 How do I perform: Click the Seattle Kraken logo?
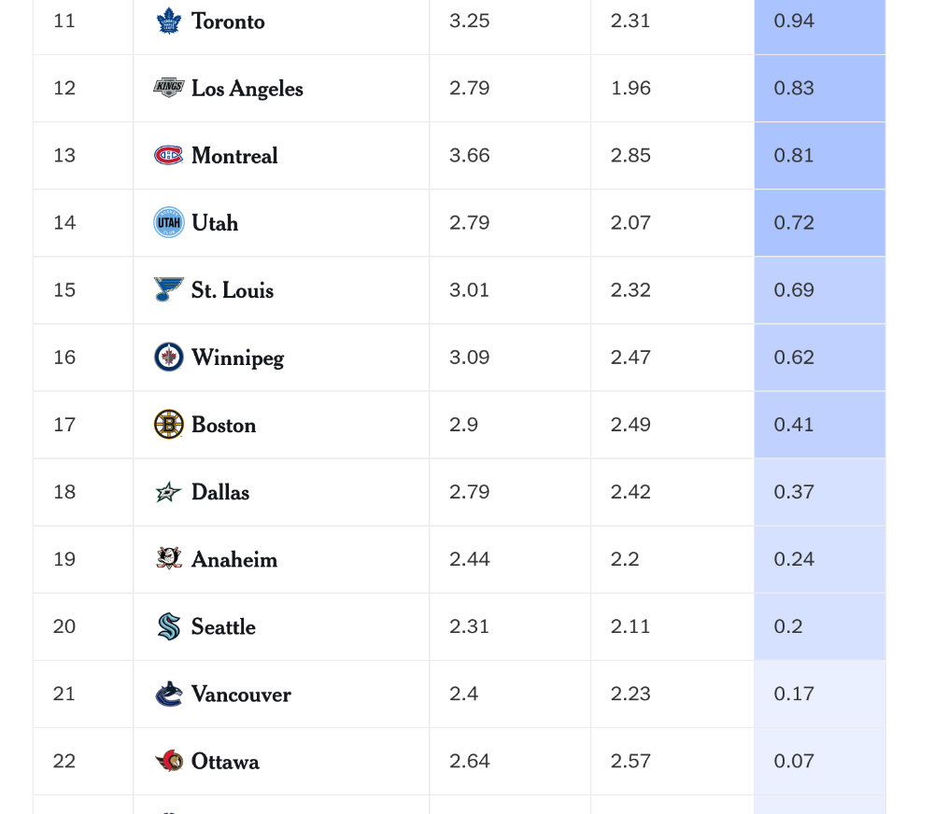(168, 626)
